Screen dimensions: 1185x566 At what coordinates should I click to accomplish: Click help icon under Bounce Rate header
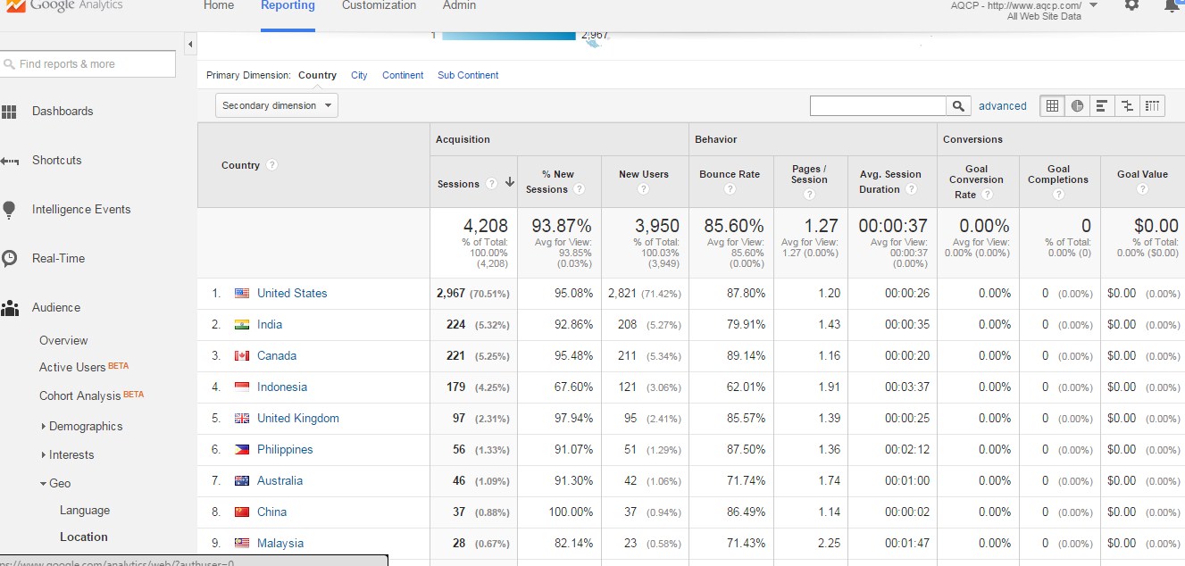coord(730,189)
